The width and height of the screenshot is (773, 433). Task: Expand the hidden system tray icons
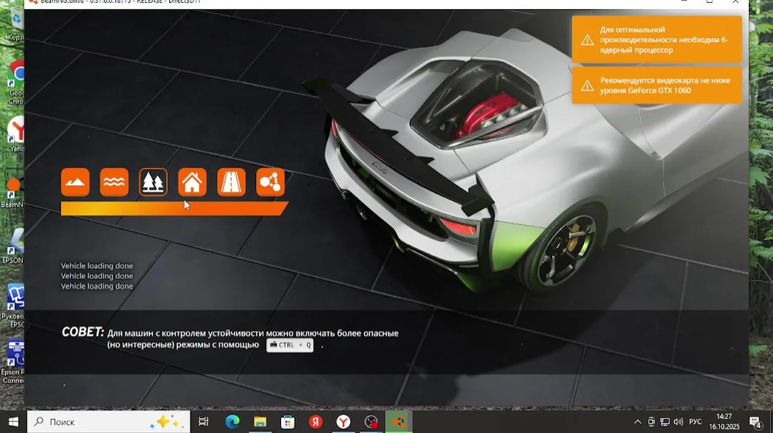pos(638,422)
